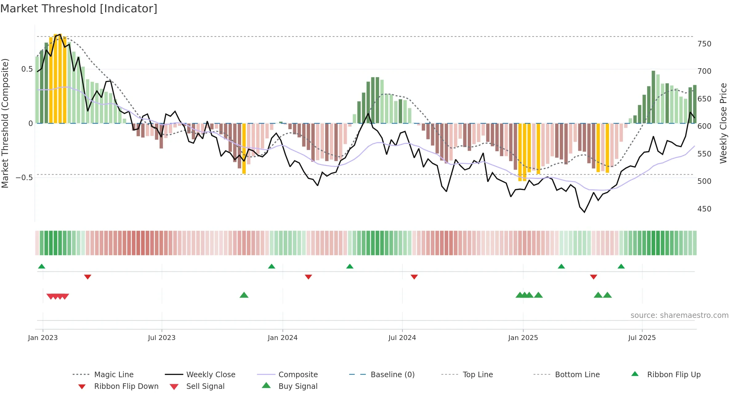Click the red Sell Signal legend triangle
The height and width of the screenshot is (415, 739).
pos(174,387)
